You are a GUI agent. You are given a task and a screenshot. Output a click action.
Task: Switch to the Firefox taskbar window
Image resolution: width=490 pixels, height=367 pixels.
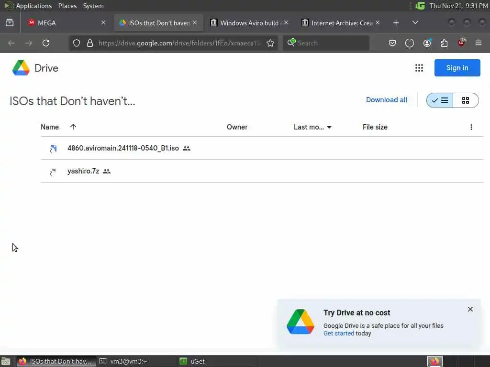[x=56, y=361]
